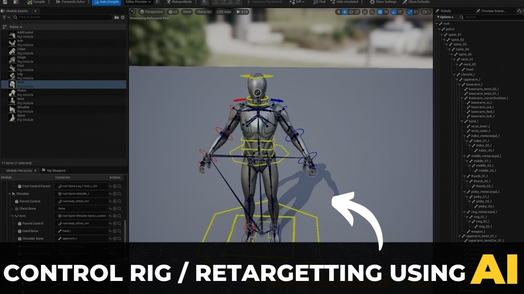Collapse the Shoulder module in hierarchy
The image size is (524, 294).
point(10,194)
